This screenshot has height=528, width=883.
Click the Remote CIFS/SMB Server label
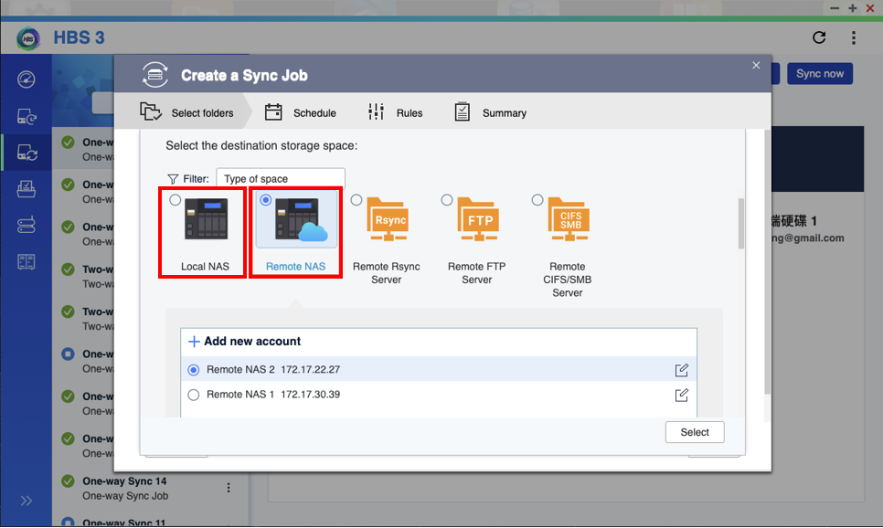tap(567, 280)
